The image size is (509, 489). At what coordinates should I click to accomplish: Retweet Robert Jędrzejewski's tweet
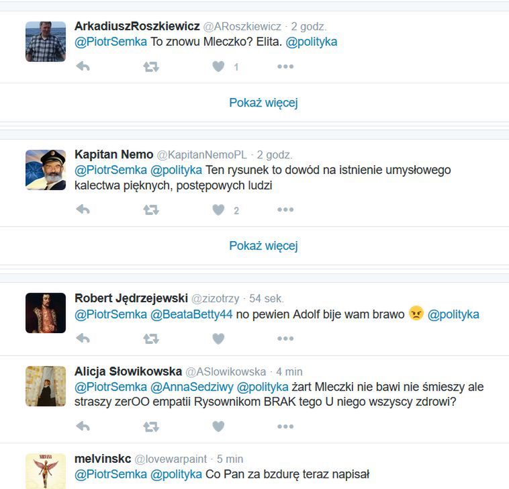click(151, 339)
